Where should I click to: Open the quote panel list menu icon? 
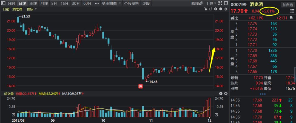pos(292,11)
